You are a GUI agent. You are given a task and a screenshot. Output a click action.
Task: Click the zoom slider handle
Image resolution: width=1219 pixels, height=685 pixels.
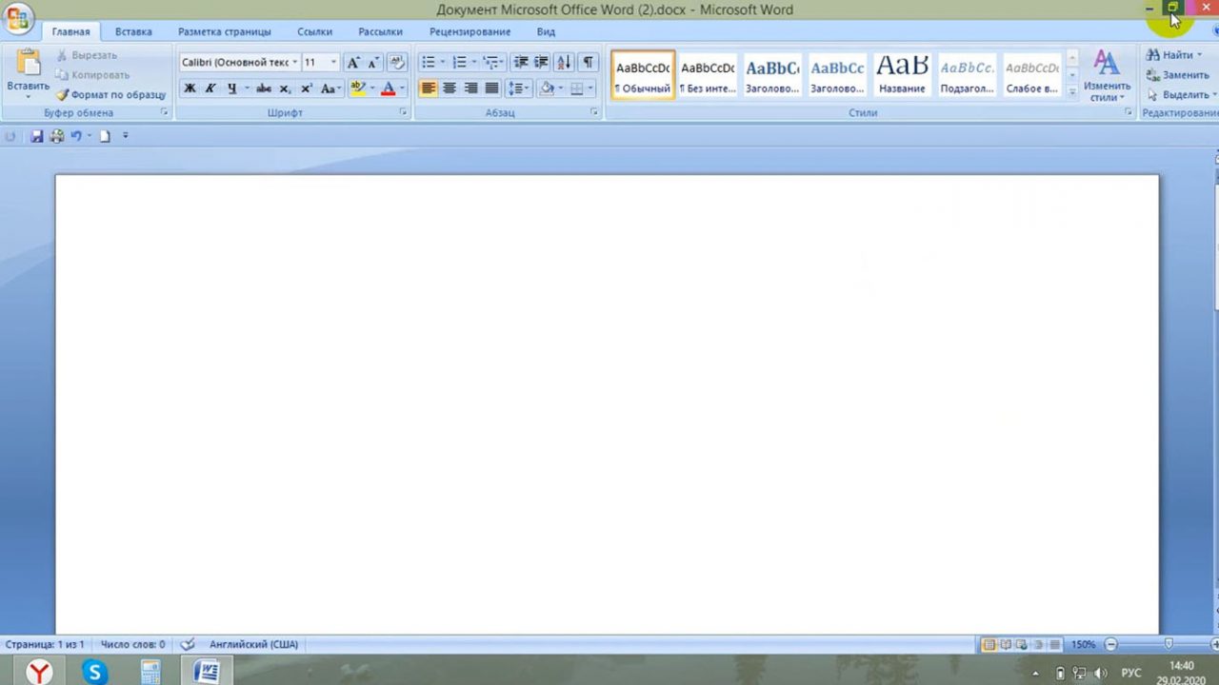click(x=1169, y=644)
